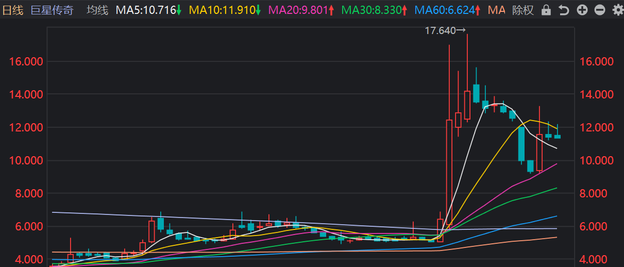This screenshot has height=267, width=624.
Task: Click the 12.000 label on left axis
Action: (x=26, y=128)
